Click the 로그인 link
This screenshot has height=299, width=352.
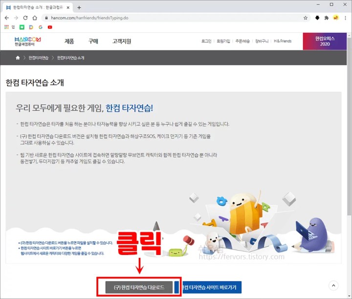pyautogui.click(x=206, y=41)
